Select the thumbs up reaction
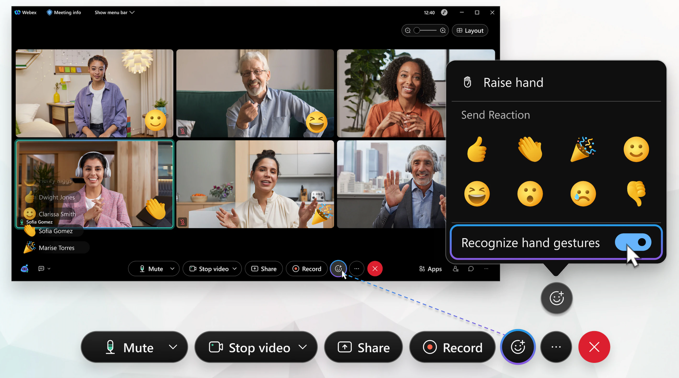 (477, 149)
